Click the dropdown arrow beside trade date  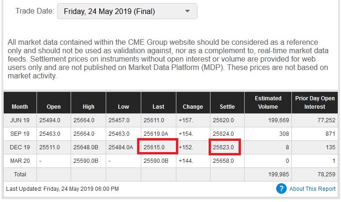point(188,11)
